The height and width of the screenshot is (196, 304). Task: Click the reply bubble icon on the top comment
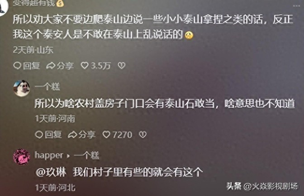[17, 65]
